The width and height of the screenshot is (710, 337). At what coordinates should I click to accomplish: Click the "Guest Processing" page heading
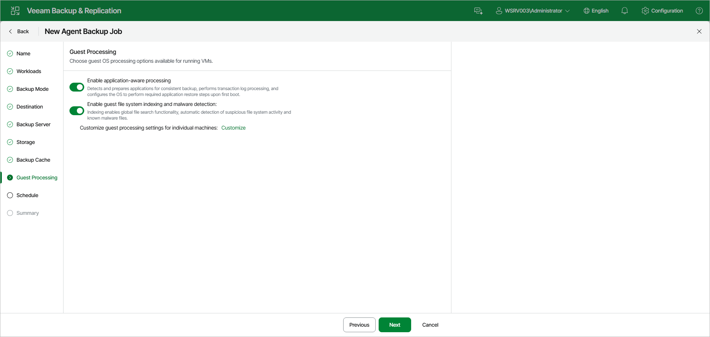coord(93,52)
